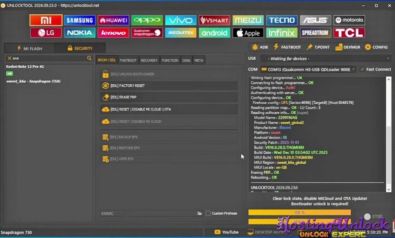Screen dimensions: 395x238
Task: Clear the model search with the X
Action: [x=10, y=58]
